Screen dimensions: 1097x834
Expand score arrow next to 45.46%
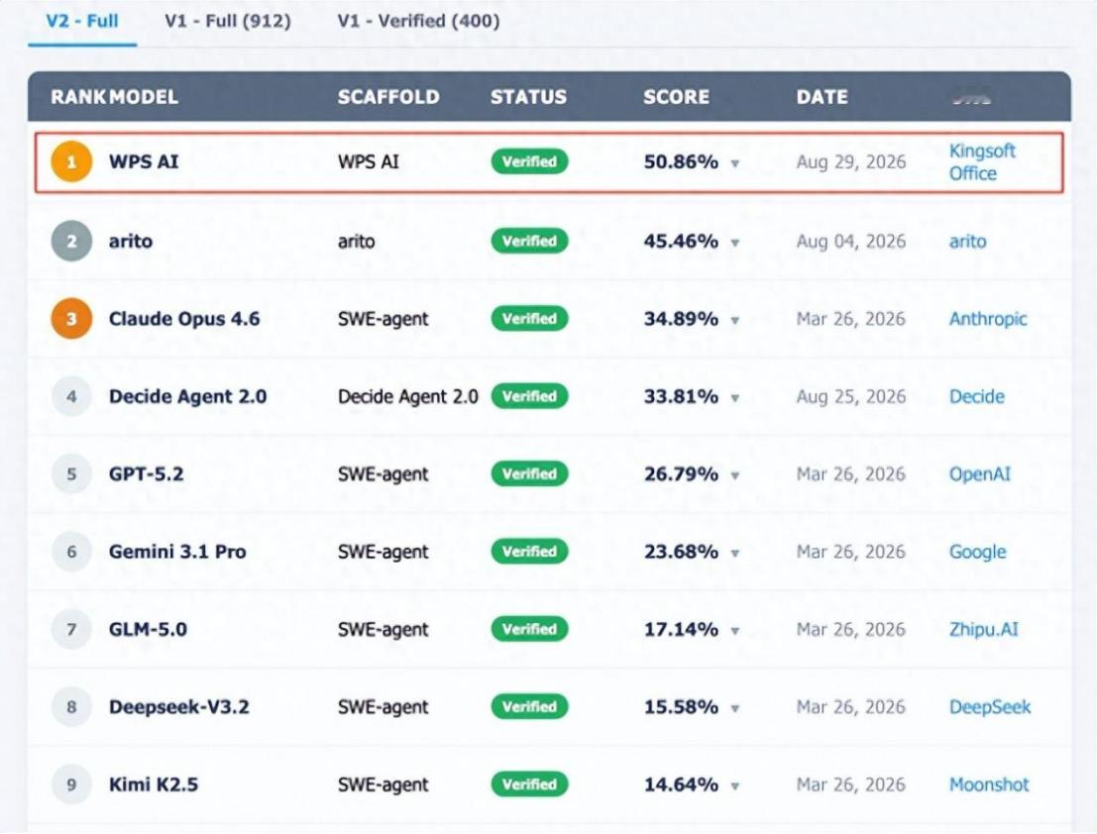[x=735, y=244]
